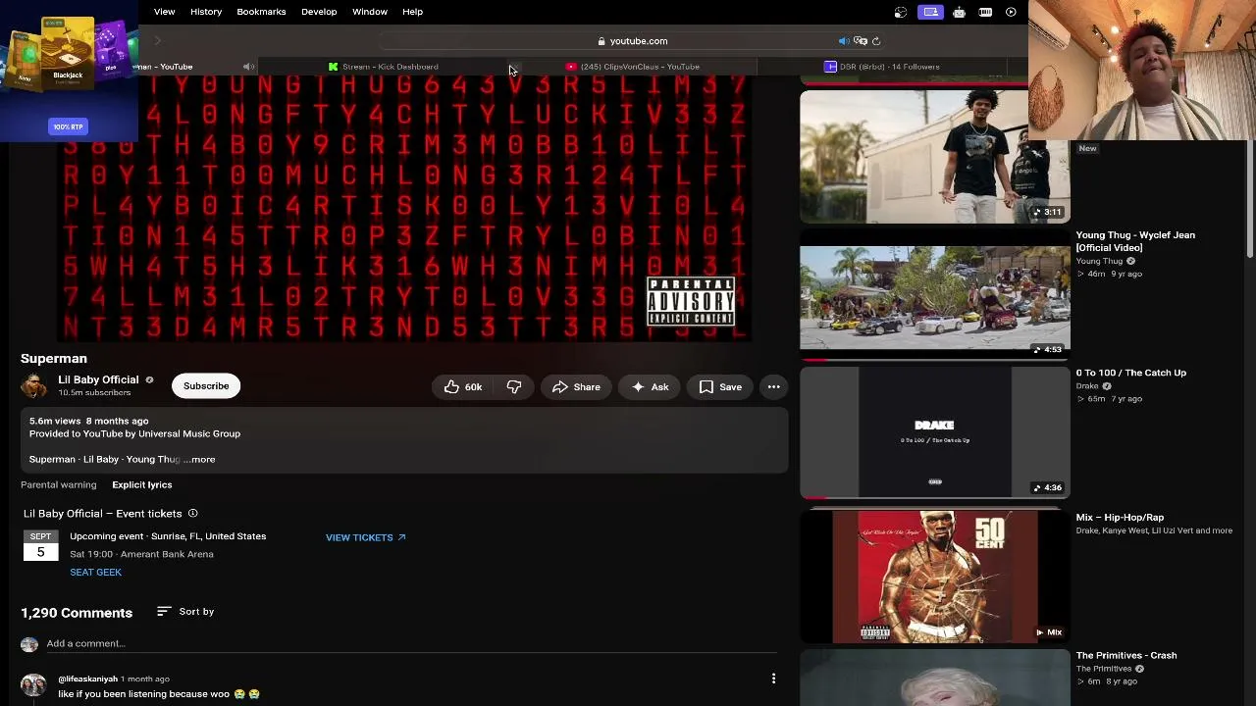Click the Lil Baby Official channel avatar
The height and width of the screenshot is (706, 1256).
(x=34, y=386)
